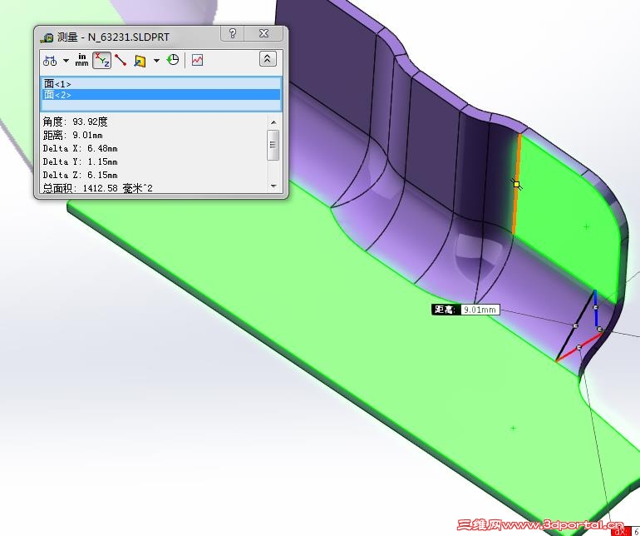Image resolution: width=640 pixels, height=536 pixels.
Task: Click the Delta Z: 6.15mm value
Action: pos(80,175)
